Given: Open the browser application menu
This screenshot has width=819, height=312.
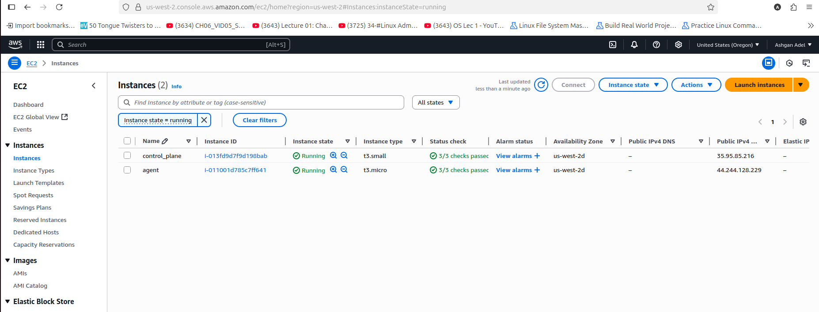Looking at the screenshot, I should click(x=809, y=7).
